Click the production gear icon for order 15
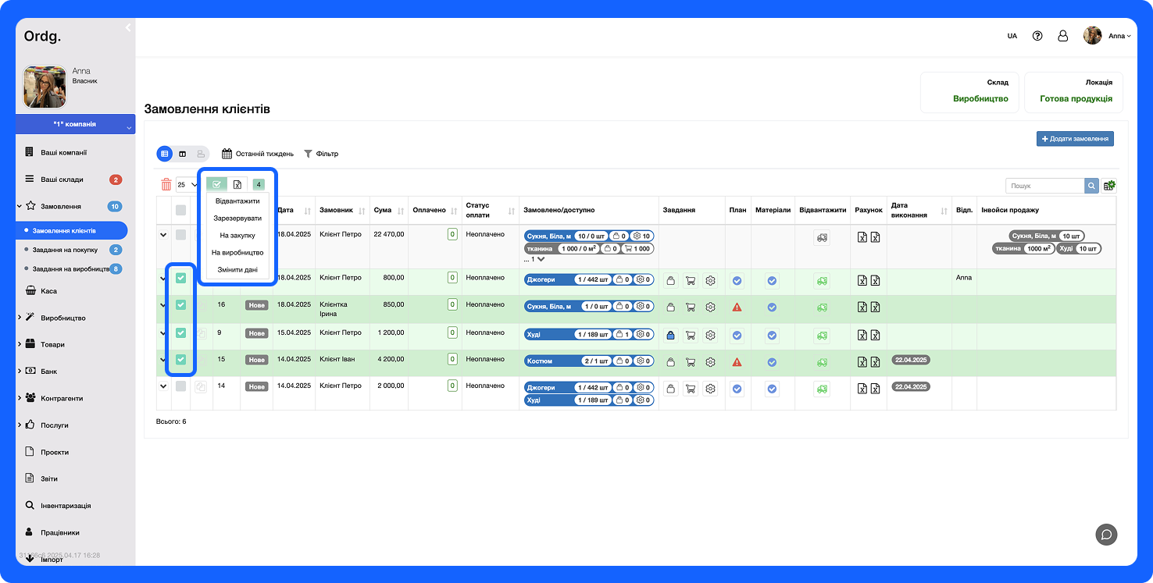Image resolution: width=1153 pixels, height=583 pixels. (710, 362)
